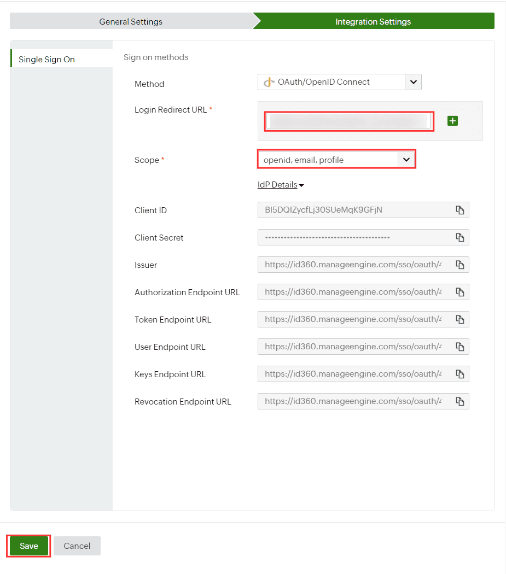The height and width of the screenshot is (574, 506).
Task: Switch to General Settings step
Action: point(131,22)
